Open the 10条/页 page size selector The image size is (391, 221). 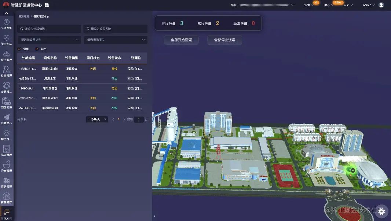click(97, 119)
